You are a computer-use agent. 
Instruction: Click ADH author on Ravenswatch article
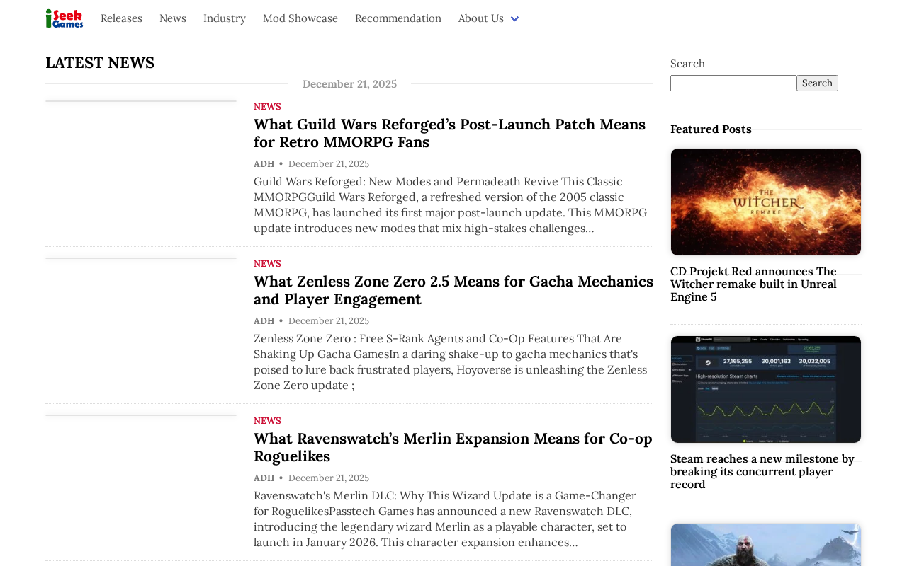point(264,478)
